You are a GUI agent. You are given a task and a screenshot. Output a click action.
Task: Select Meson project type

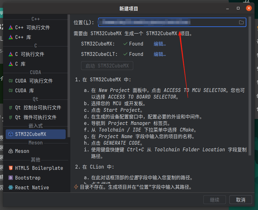(36, 151)
